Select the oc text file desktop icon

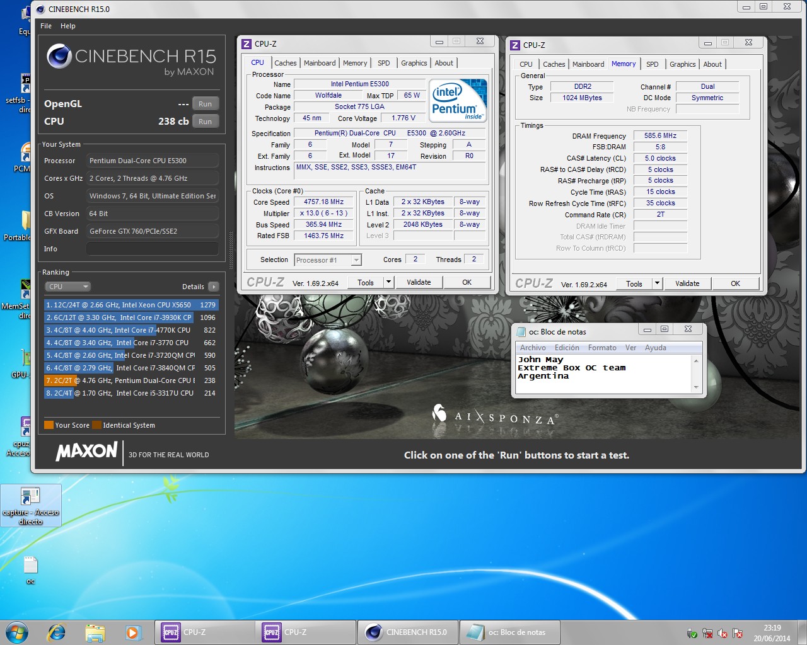[30, 569]
